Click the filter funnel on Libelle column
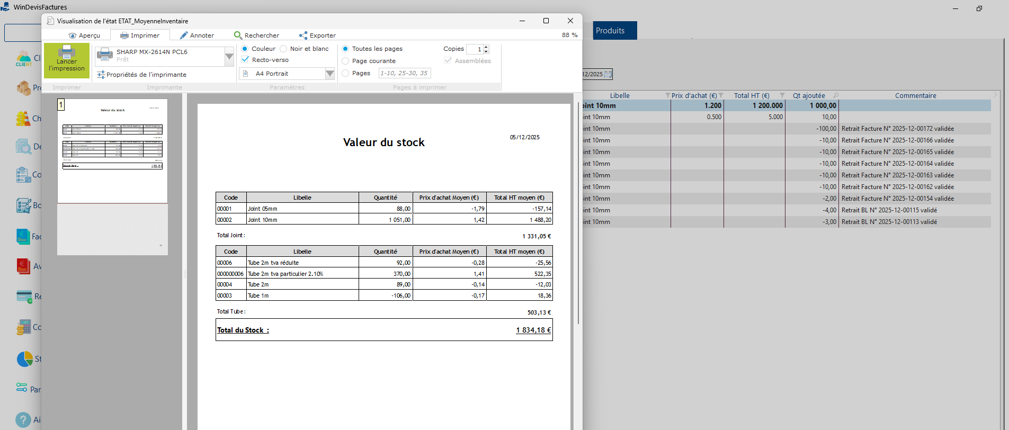 pyautogui.click(x=667, y=95)
